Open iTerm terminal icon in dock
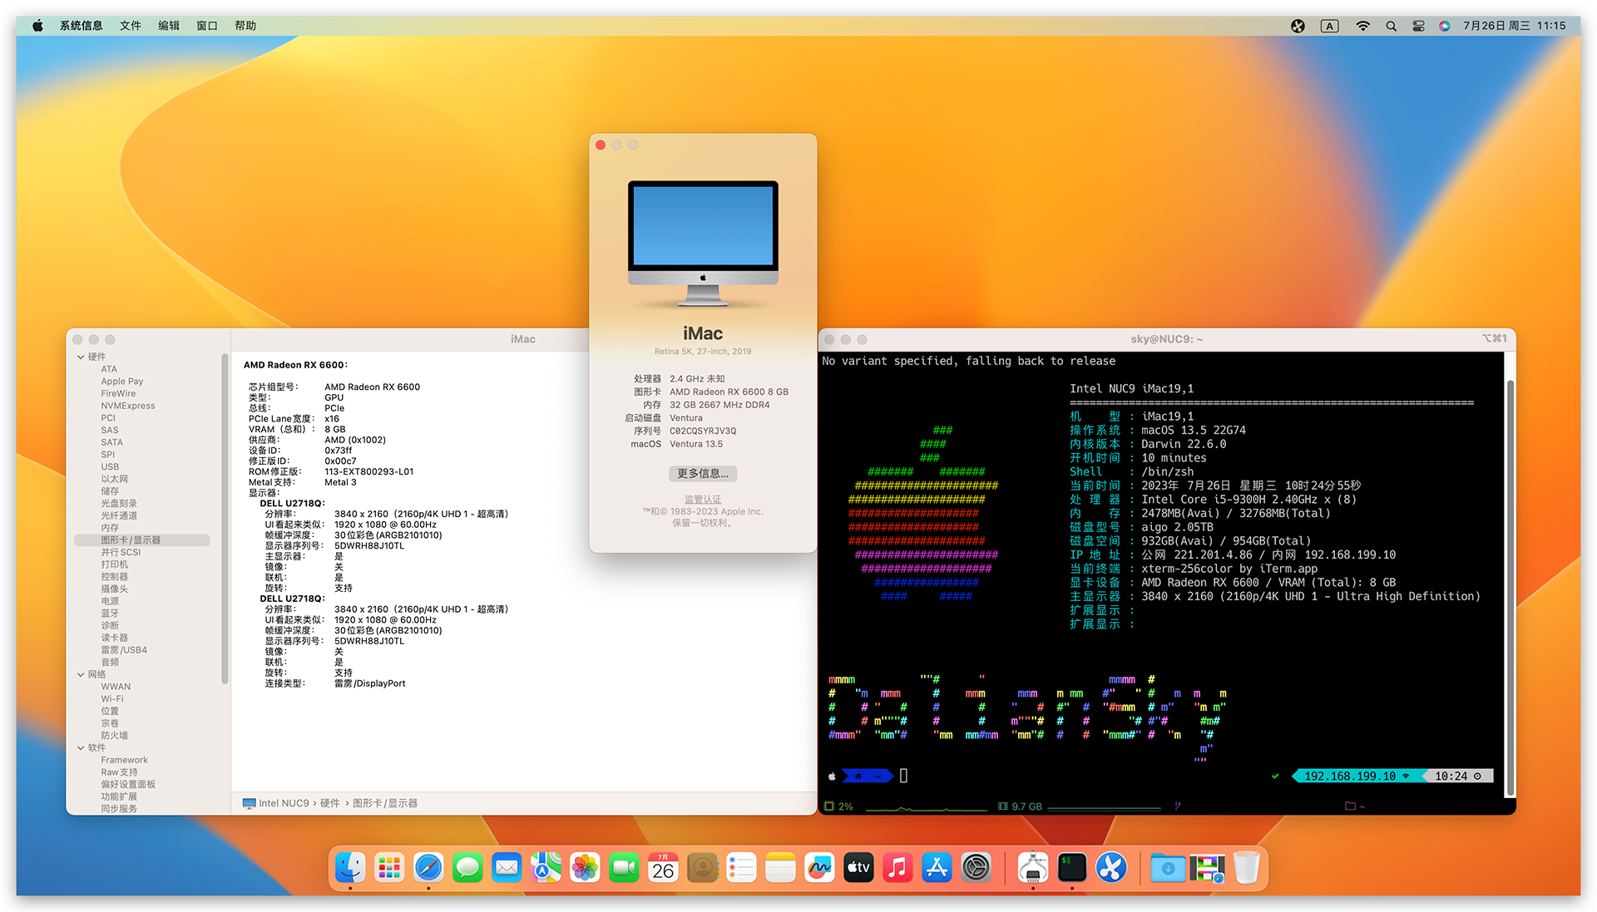Image resolution: width=1597 pixels, height=912 pixels. pyautogui.click(x=1072, y=869)
